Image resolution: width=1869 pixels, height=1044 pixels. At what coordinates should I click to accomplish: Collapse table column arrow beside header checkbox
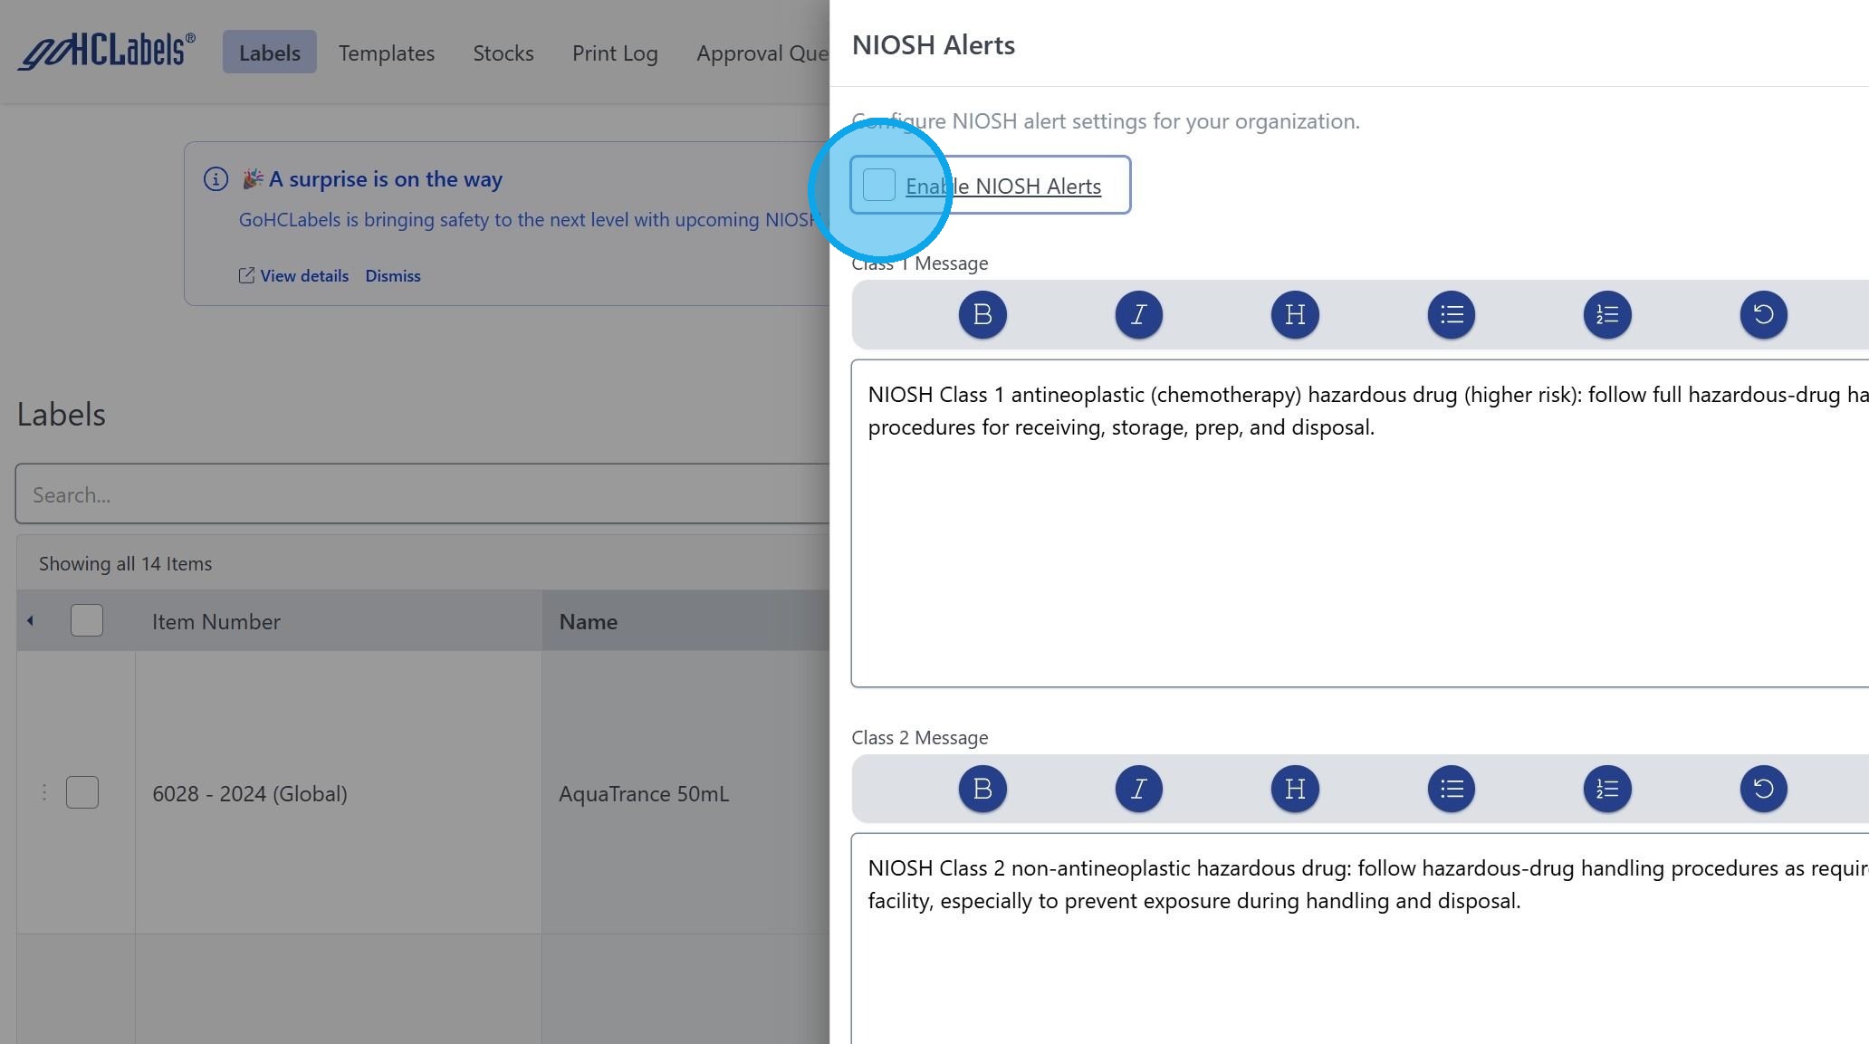(31, 621)
